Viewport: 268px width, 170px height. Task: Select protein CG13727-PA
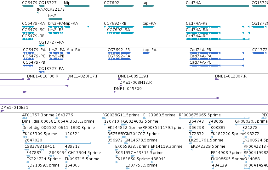tap(51, 69)
